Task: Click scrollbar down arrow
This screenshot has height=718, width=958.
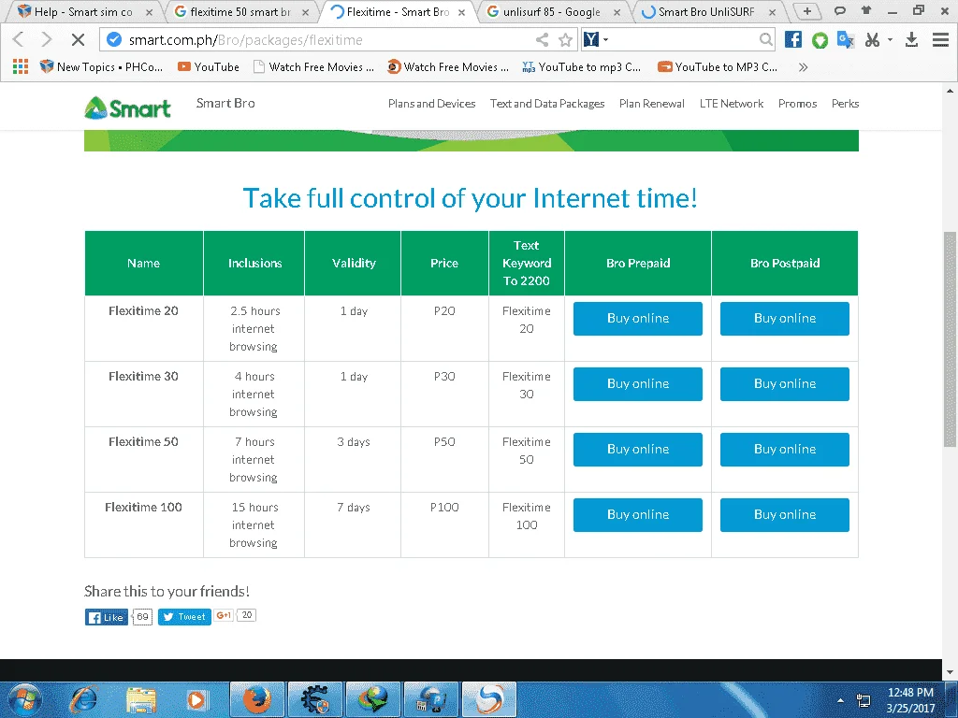Action: tap(950, 672)
